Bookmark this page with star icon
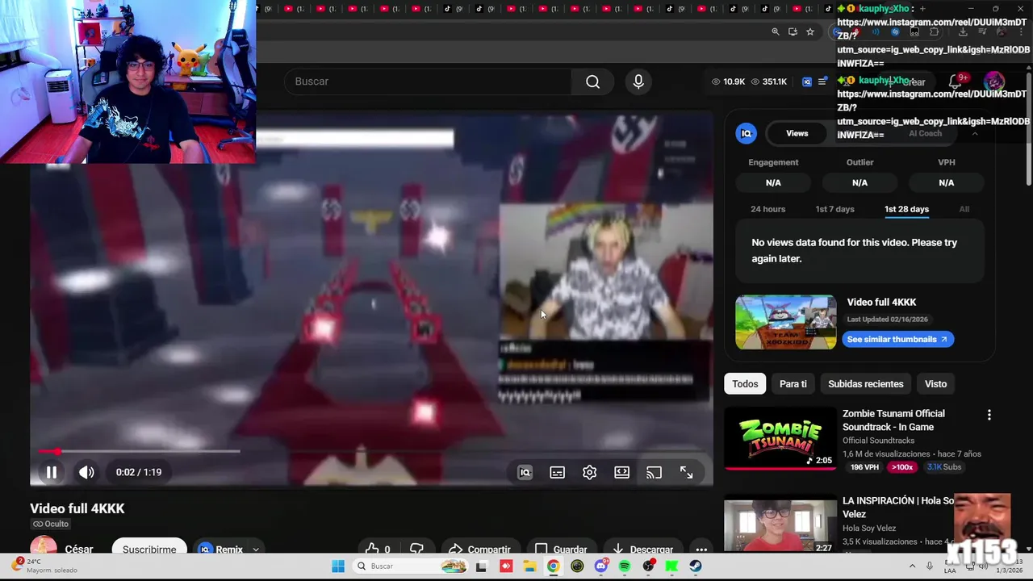Viewport: 1033px width, 581px height. (810, 32)
